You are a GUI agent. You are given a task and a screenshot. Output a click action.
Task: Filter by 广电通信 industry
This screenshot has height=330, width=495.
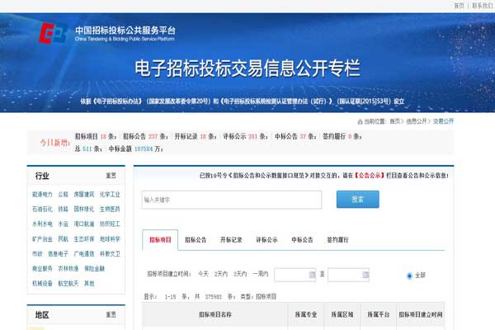point(84,253)
